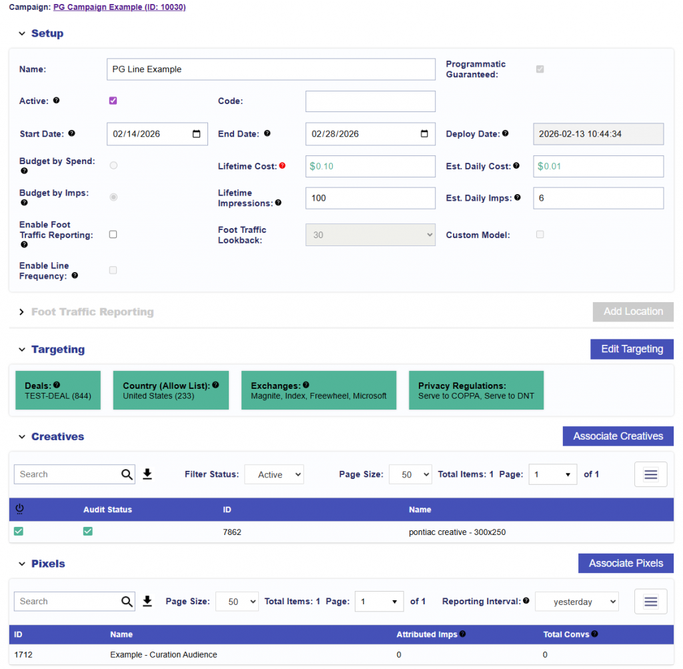Click the red help icon beside Lifetime Cost
This screenshot has width=683, height=669.
[282, 165]
